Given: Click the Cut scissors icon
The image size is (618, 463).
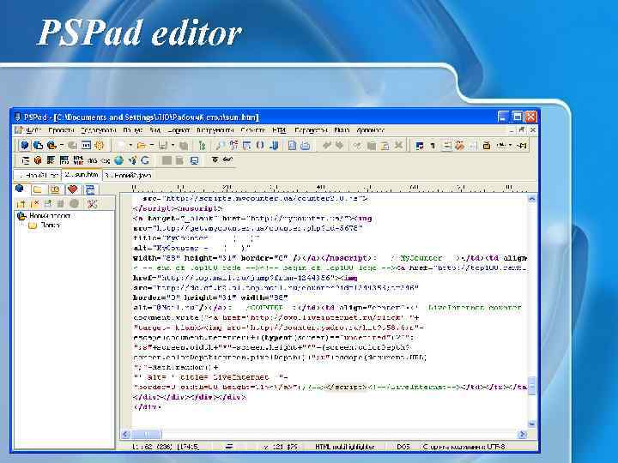Looking at the screenshot, I should point(357,145).
